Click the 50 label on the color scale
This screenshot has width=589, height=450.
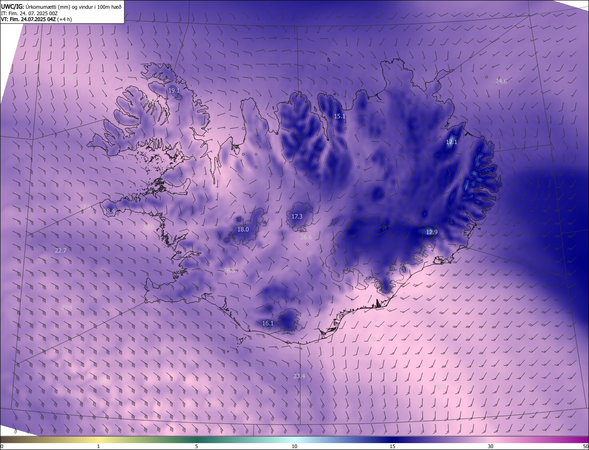585,447
